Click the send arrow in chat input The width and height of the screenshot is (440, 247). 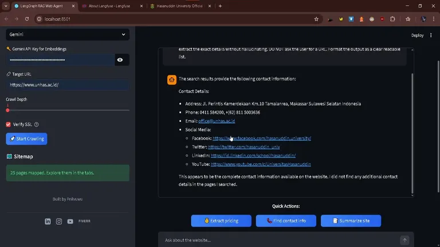404,240
